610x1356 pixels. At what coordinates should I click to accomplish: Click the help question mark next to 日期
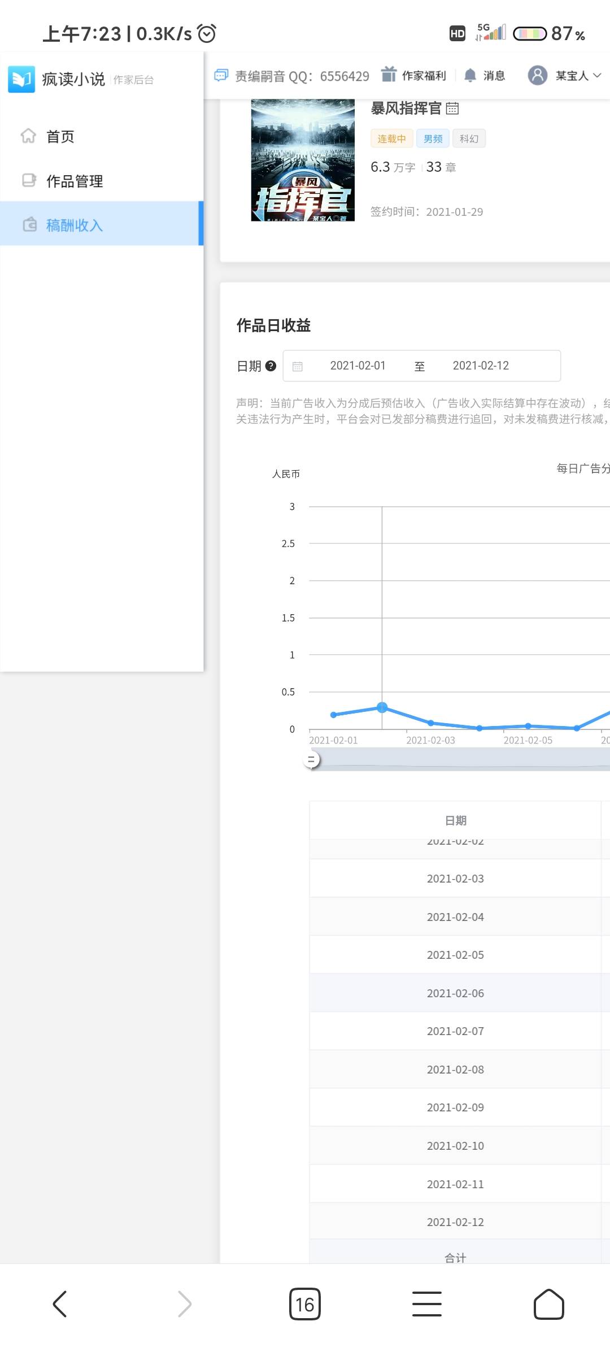pos(271,366)
